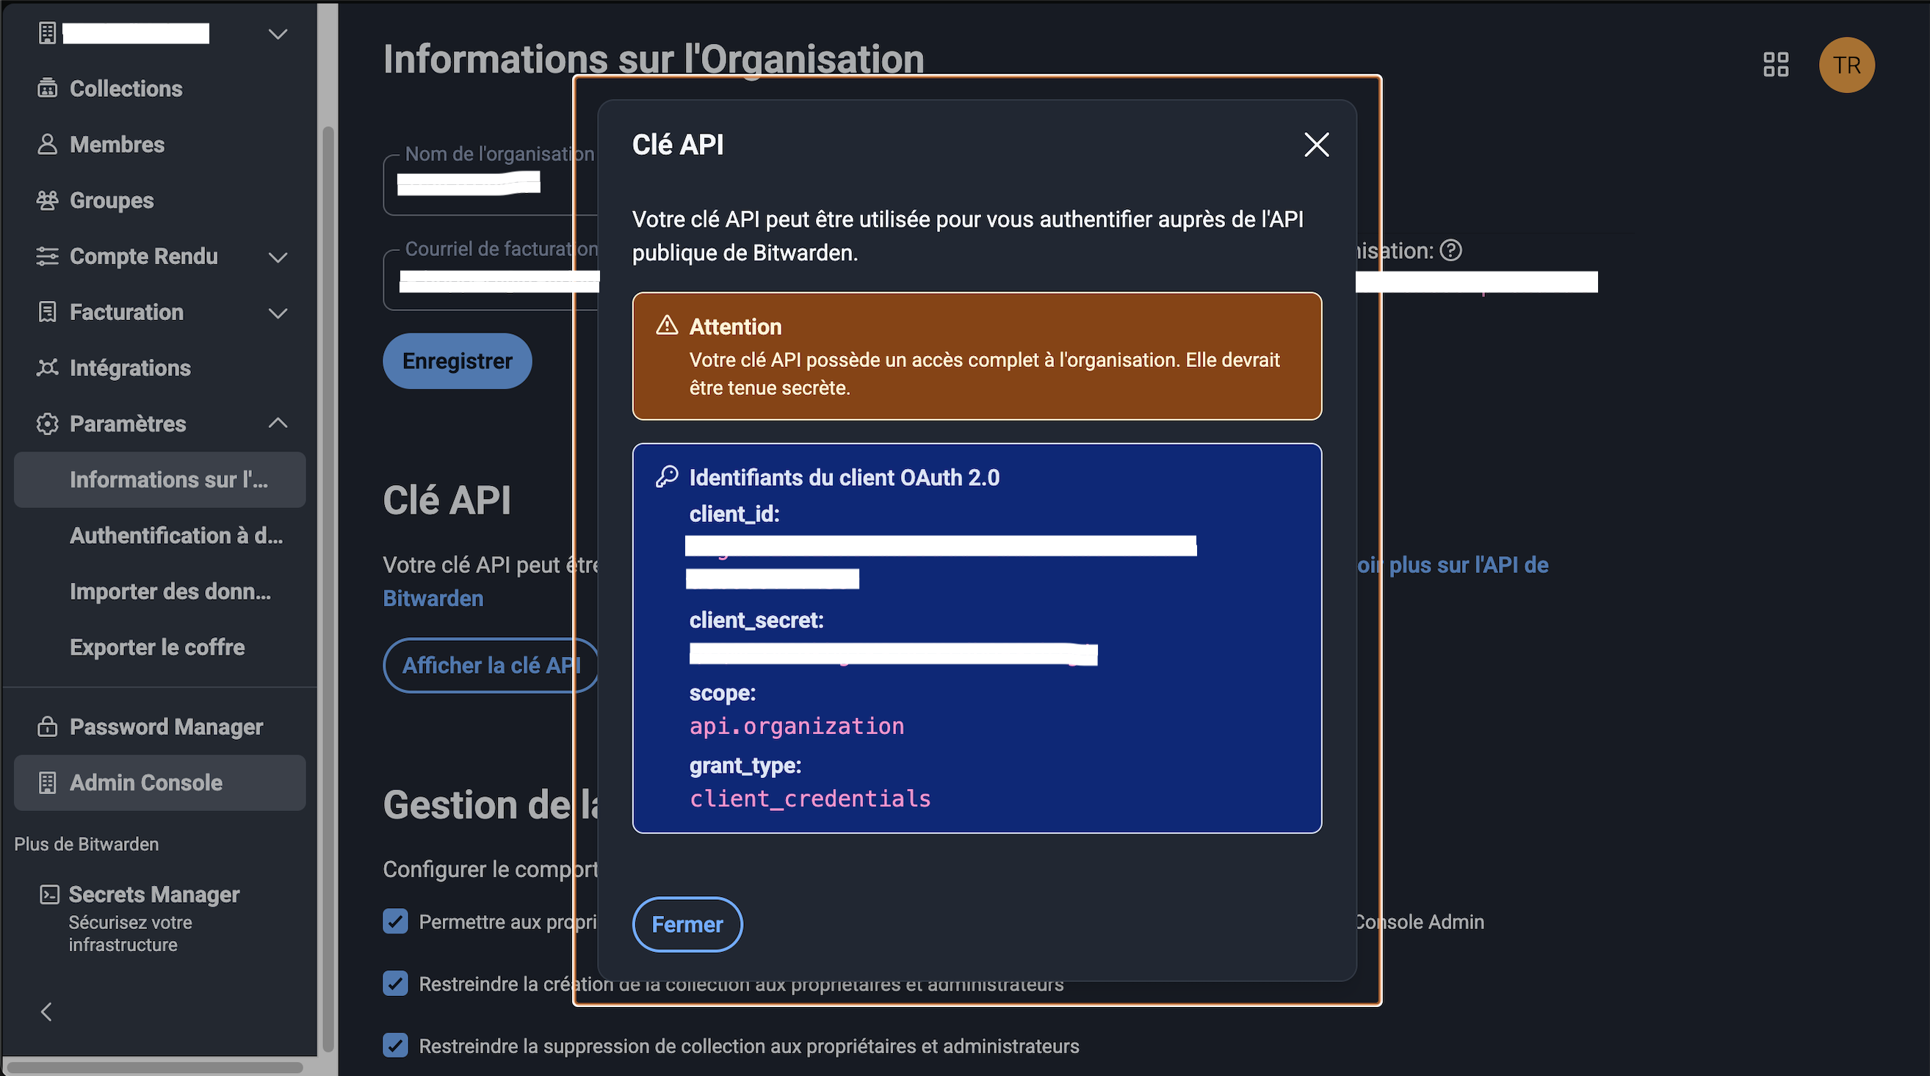Screen dimensions: 1930x1076
Task: Toggle the Permettre aux propriétaires checkbox
Action: pyautogui.click(x=396, y=921)
